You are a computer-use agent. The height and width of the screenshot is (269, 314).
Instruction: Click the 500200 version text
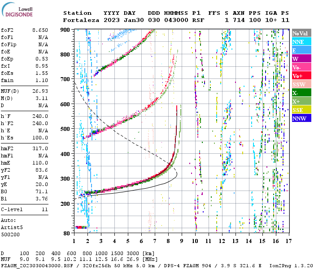pos(10,234)
